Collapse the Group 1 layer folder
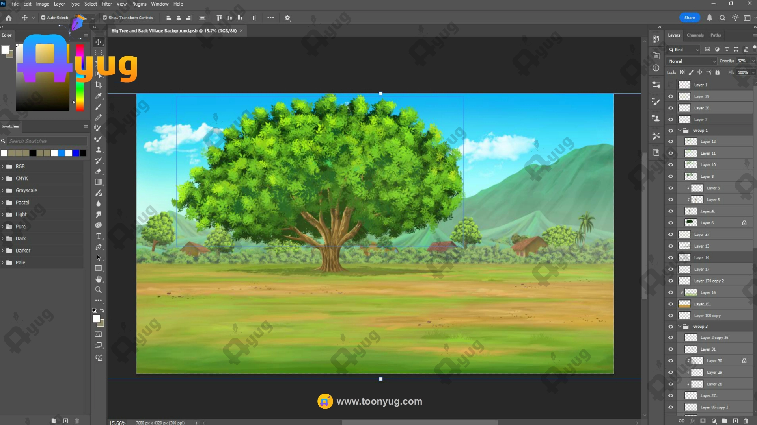 tap(680, 130)
